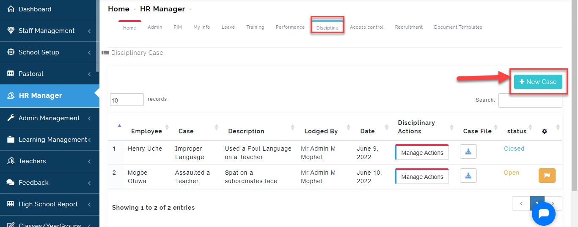Open the My Info tab
Viewport: 578px width, 227px height.
202,27
